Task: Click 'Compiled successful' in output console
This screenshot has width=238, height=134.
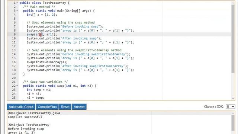Action: point(25,117)
